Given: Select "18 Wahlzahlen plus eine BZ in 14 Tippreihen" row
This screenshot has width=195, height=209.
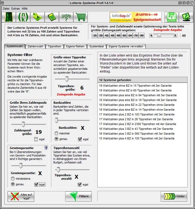Looking at the screenshot, I should 142,110.
